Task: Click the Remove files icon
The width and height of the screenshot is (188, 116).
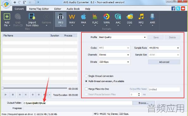Action: pos(47,16)
